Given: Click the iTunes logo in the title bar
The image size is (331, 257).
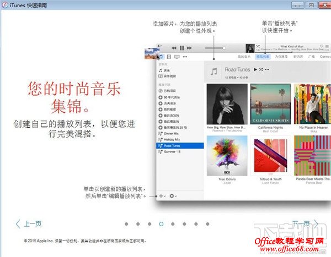Looking at the screenshot, I should 5,5.
